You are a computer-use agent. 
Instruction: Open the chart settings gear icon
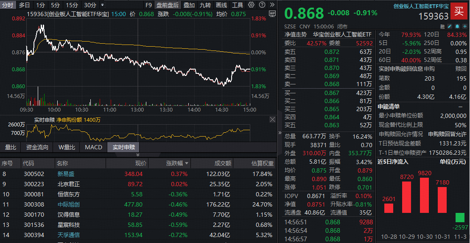(x=251, y=5)
